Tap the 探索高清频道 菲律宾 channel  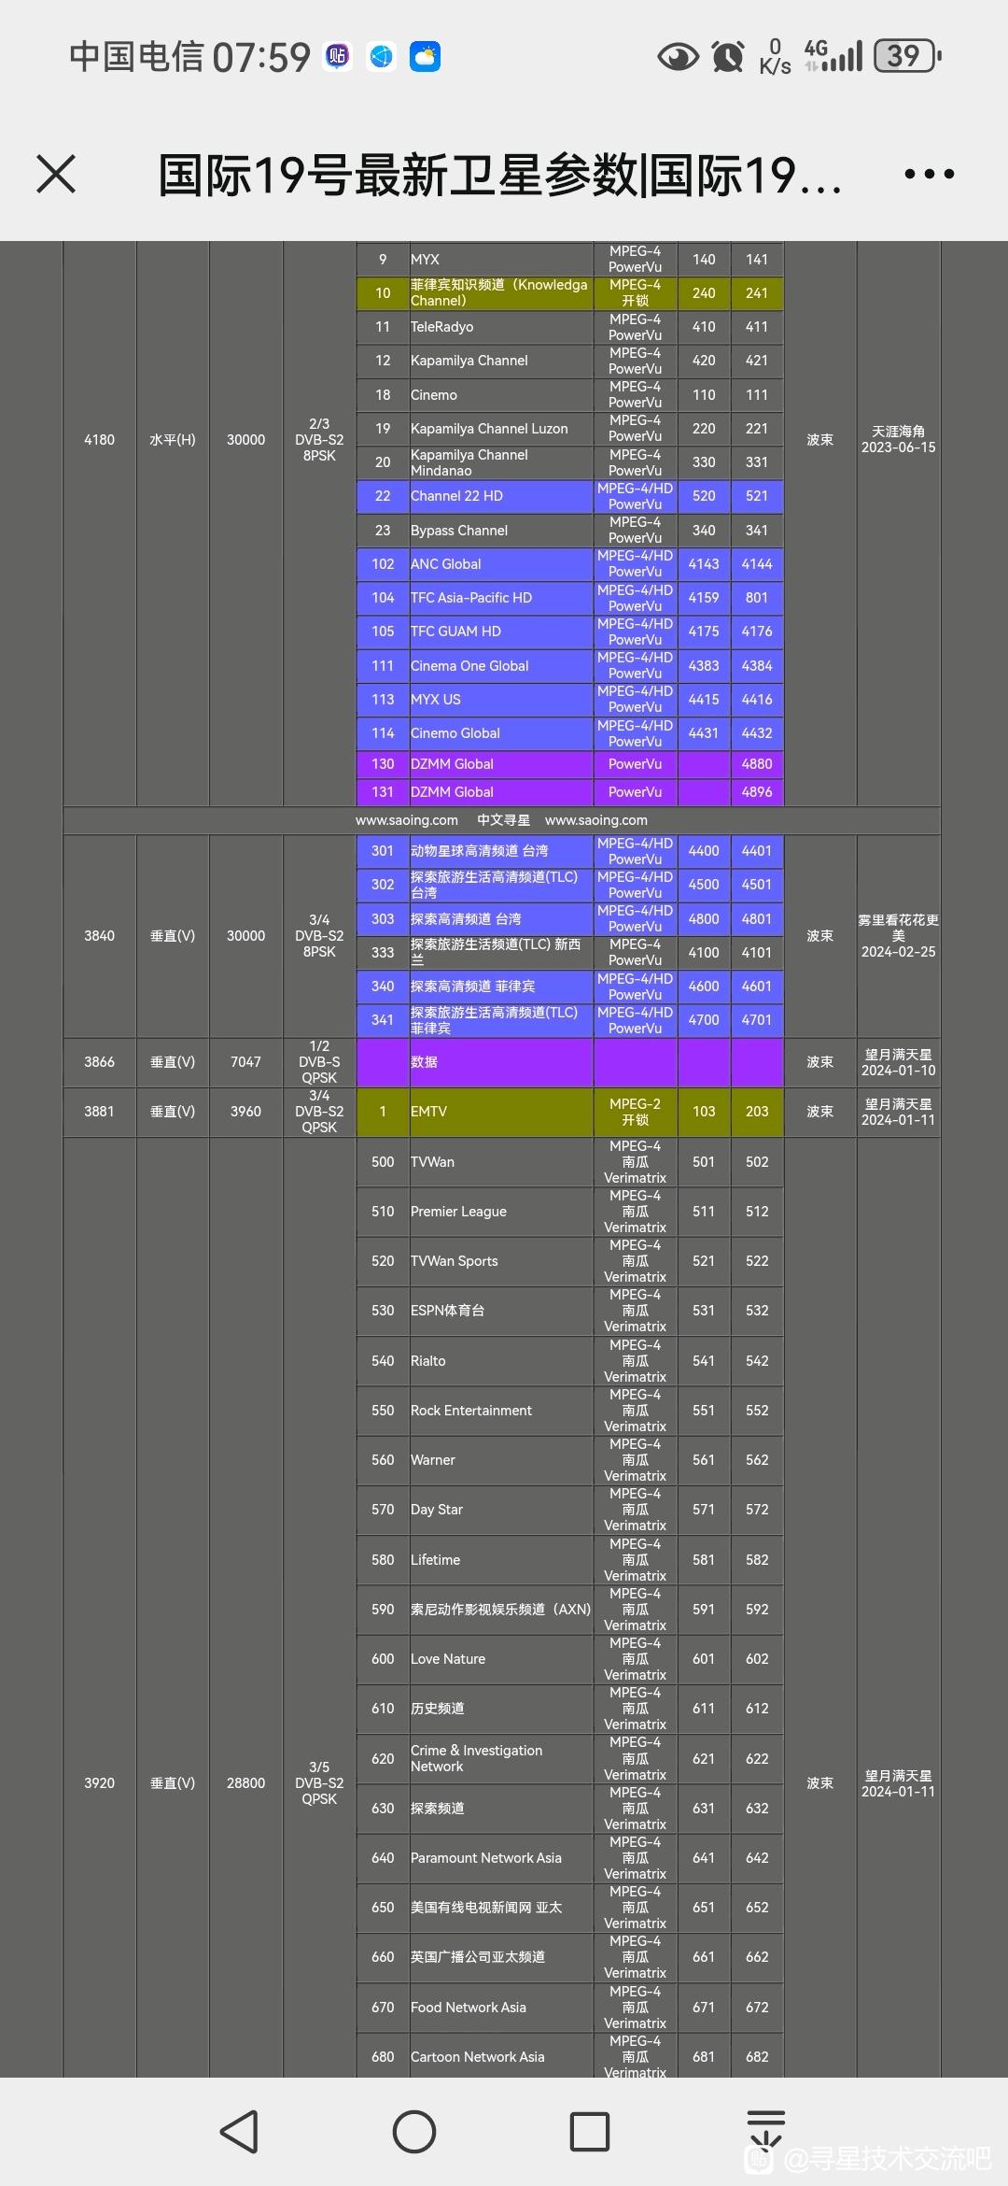point(473,987)
